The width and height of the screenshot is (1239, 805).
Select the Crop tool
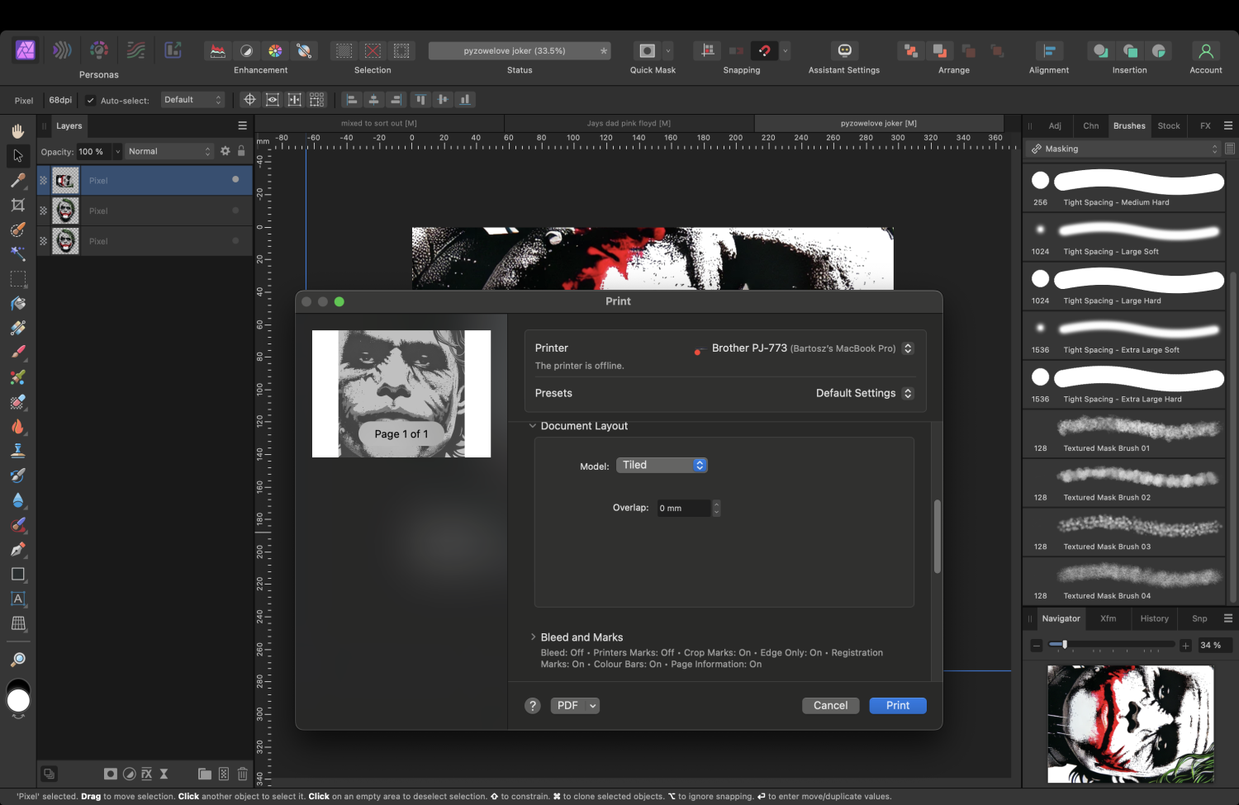click(18, 205)
